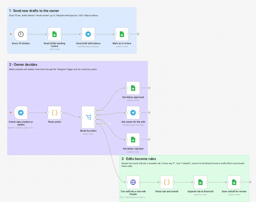Select the Owner taps a button Telegram trigger node
The image size is (256, 202).
coord(21,113)
